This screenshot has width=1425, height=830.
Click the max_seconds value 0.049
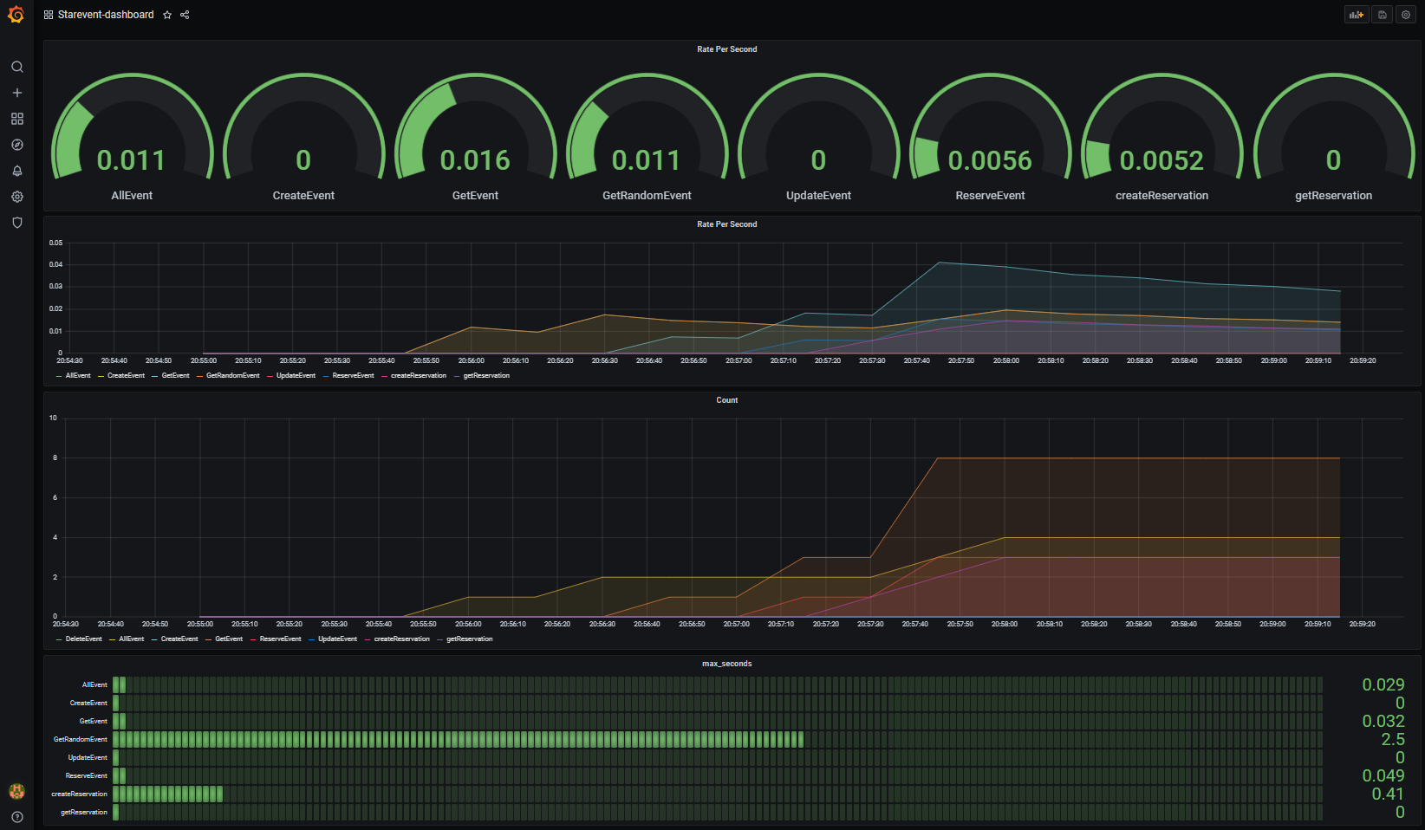[1383, 775]
